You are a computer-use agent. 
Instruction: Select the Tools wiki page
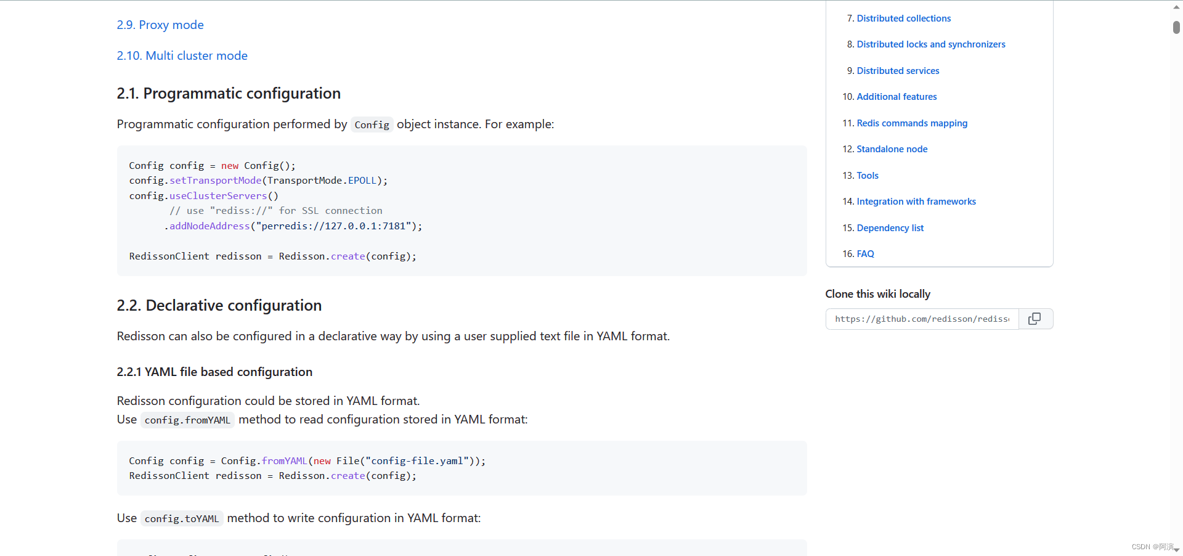[868, 176]
